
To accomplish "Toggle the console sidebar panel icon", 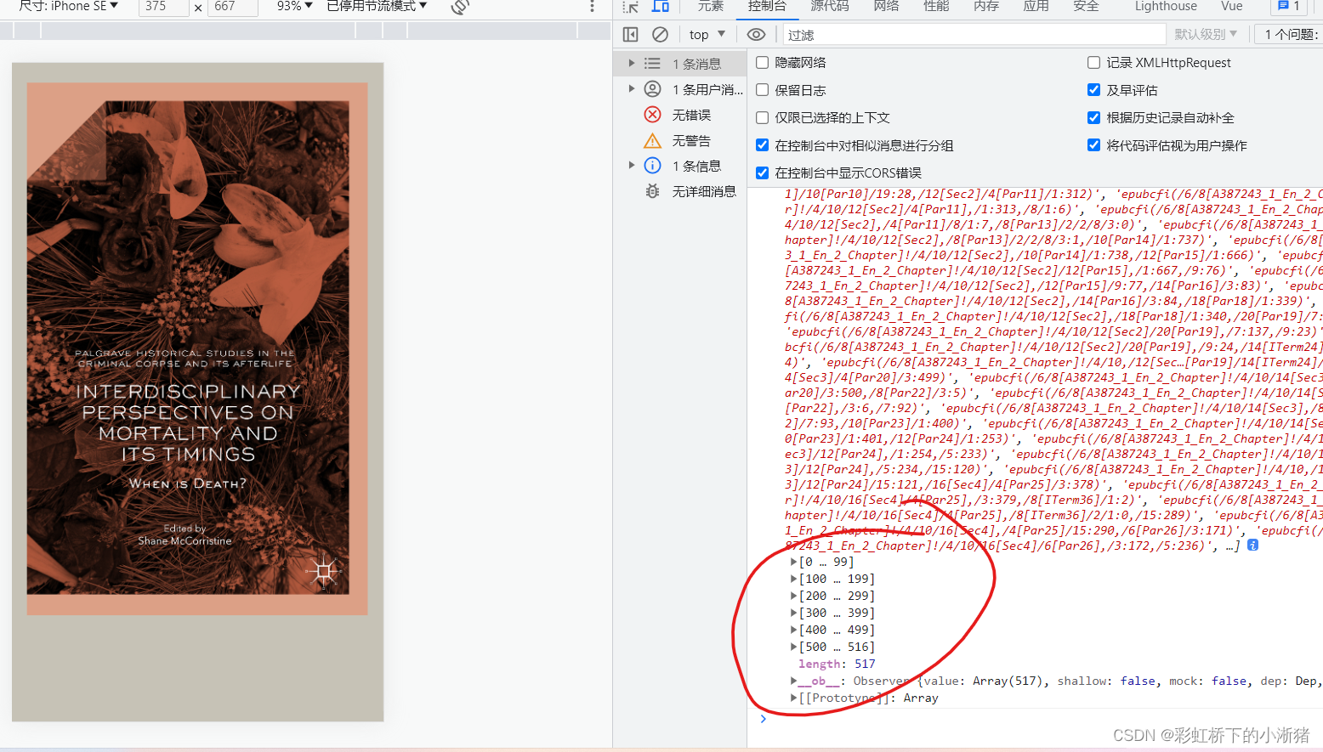I will click(x=631, y=35).
